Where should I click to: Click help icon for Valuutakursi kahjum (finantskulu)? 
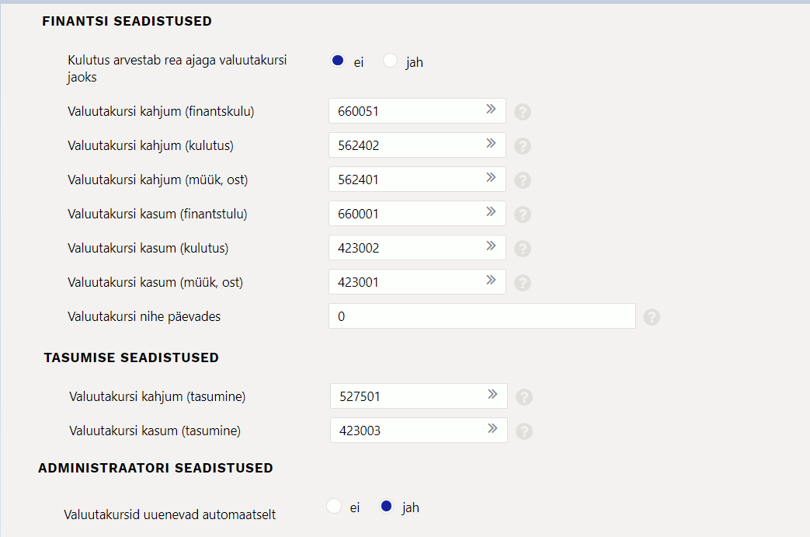523,112
